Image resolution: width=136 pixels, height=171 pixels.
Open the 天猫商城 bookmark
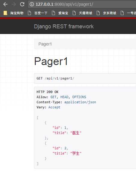pyautogui.click(x=86, y=13)
